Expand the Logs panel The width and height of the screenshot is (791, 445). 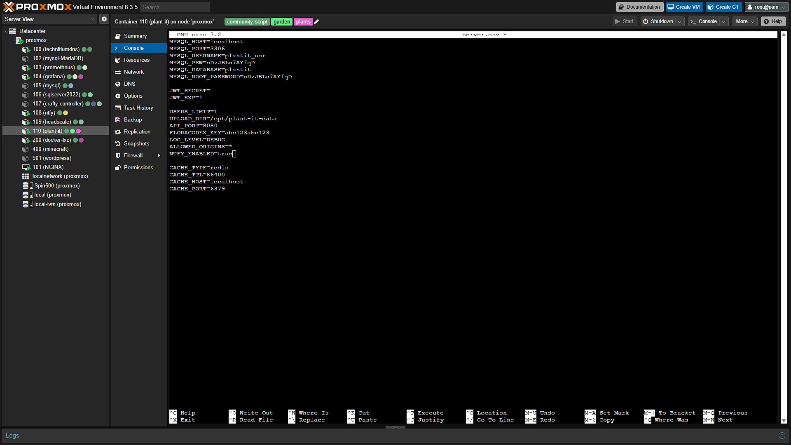click(782, 436)
